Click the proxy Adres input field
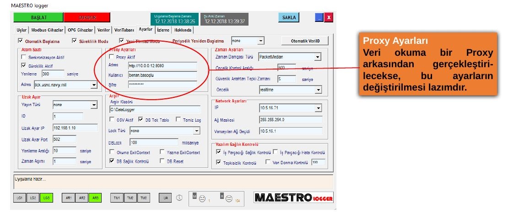Image resolution: width=519 pixels, height=214 pixels. pyautogui.click(x=162, y=65)
